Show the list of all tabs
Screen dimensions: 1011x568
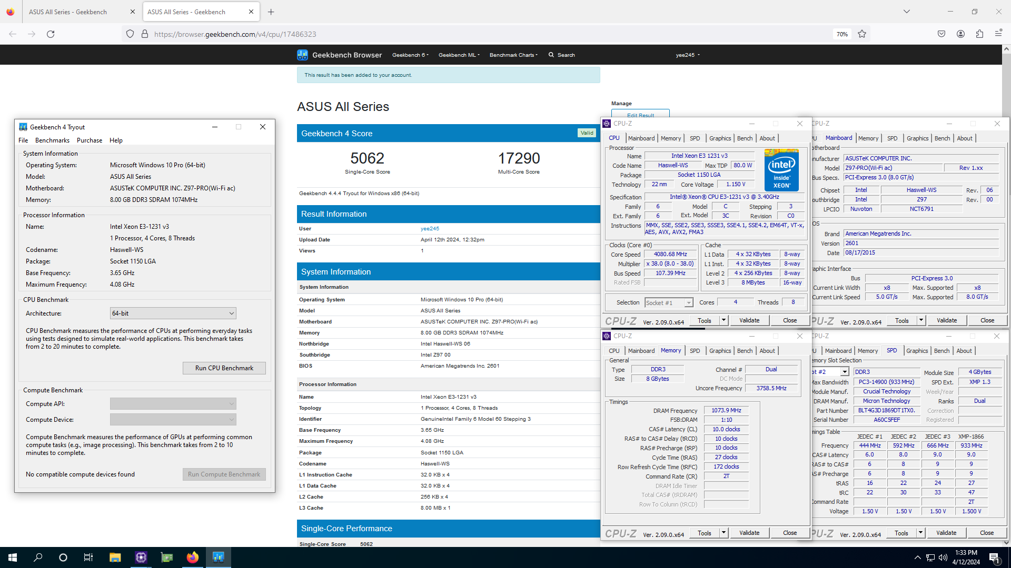[x=907, y=12]
